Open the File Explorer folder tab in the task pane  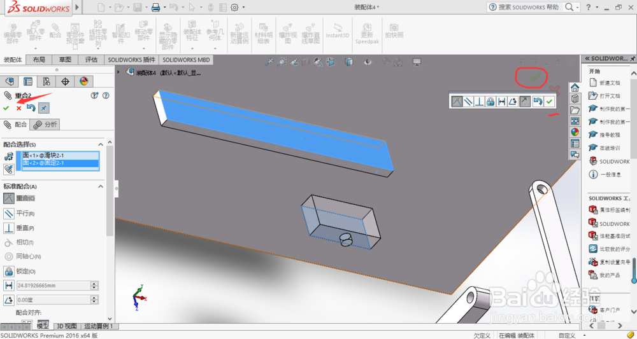[575, 110]
